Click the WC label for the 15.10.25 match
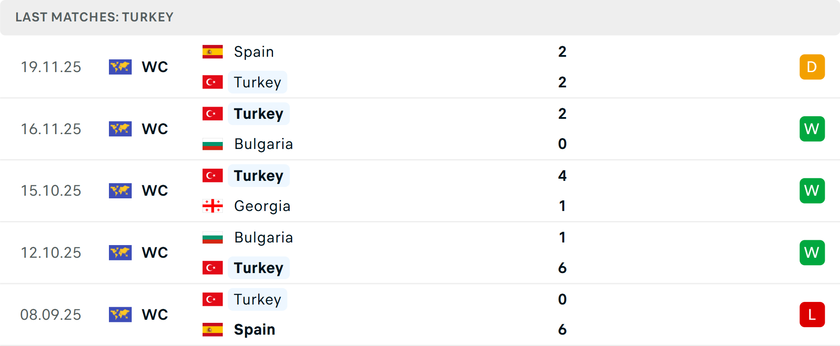 point(155,190)
